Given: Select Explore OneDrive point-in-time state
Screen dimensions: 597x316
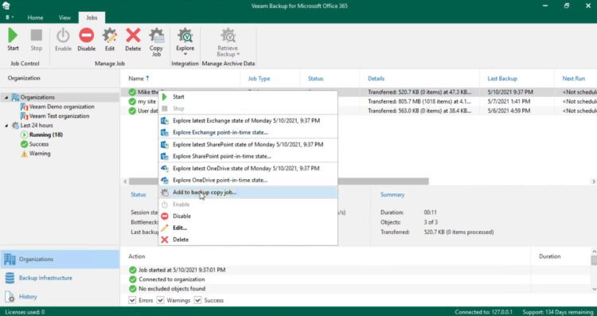Looking at the screenshot, I should [248, 180].
